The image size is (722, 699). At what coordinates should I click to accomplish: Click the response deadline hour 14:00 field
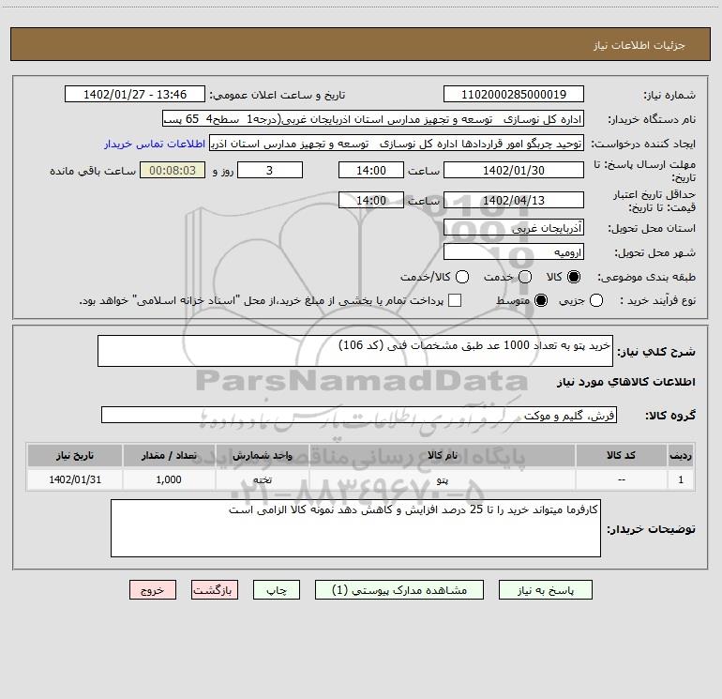click(371, 170)
